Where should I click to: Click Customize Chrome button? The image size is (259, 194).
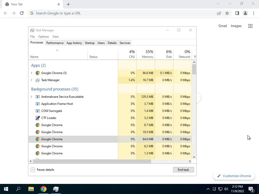tap(234, 176)
